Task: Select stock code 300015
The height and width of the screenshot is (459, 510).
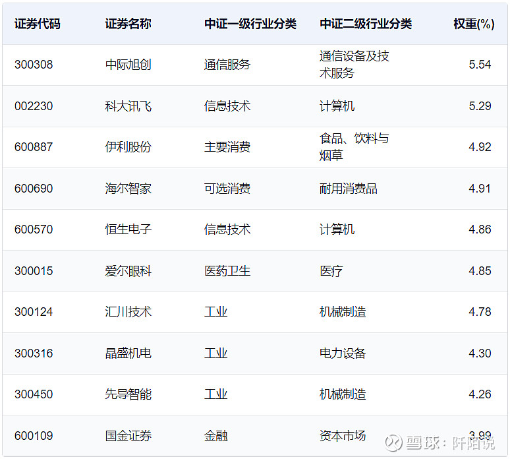Action: (x=34, y=271)
